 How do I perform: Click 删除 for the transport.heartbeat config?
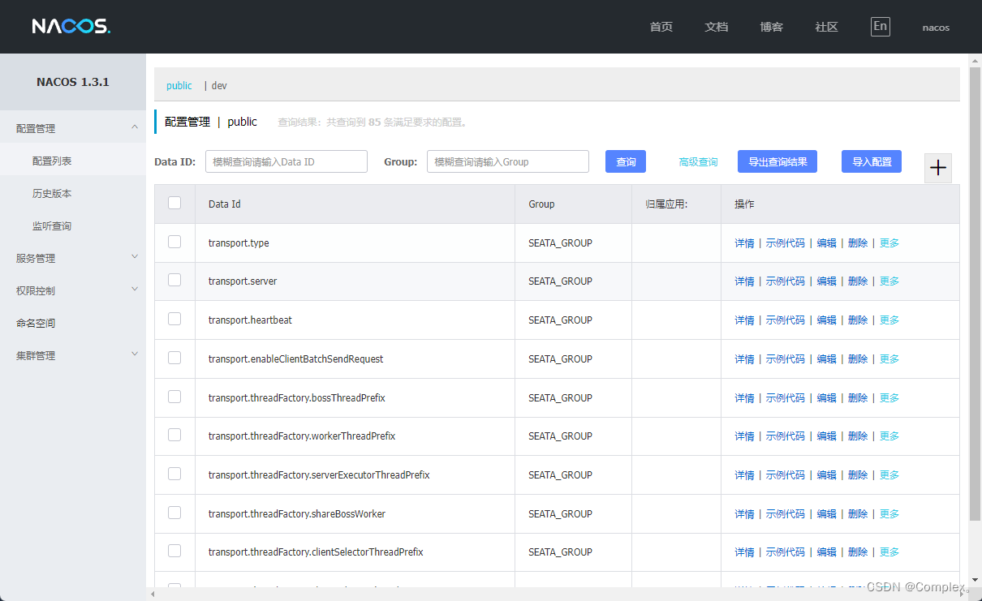(x=858, y=320)
